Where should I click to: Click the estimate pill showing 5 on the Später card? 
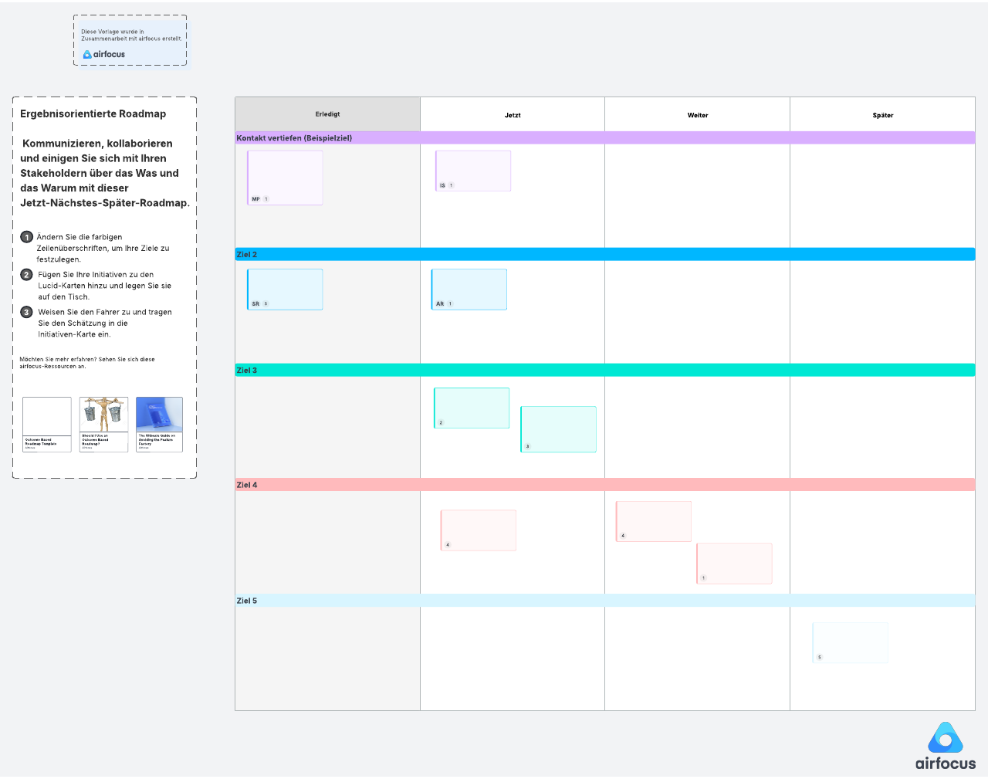tap(818, 657)
